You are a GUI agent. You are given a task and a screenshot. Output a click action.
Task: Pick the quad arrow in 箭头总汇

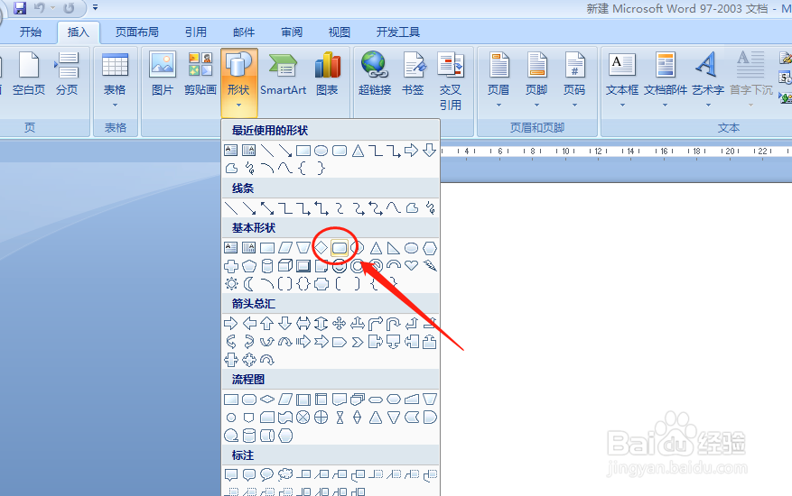(340, 324)
